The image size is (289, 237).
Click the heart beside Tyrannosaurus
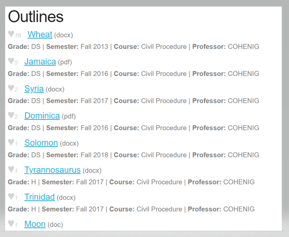coord(11,169)
